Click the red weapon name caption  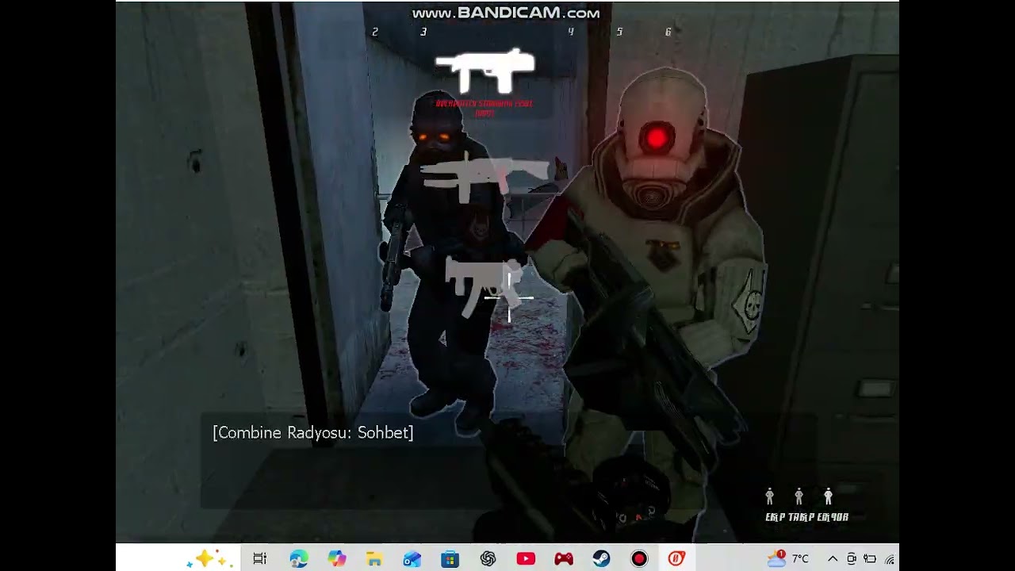click(485, 108)
